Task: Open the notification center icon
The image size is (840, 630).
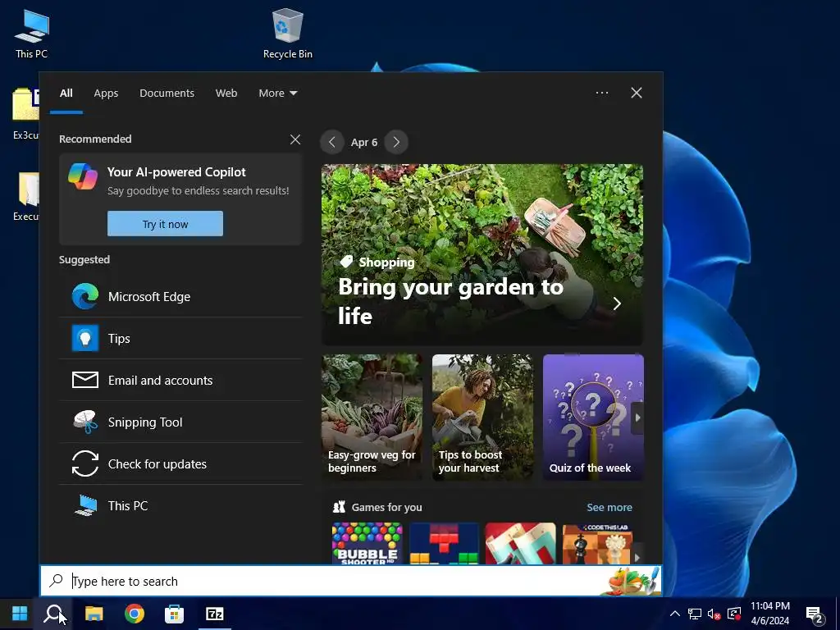Action: click(814, 614)
